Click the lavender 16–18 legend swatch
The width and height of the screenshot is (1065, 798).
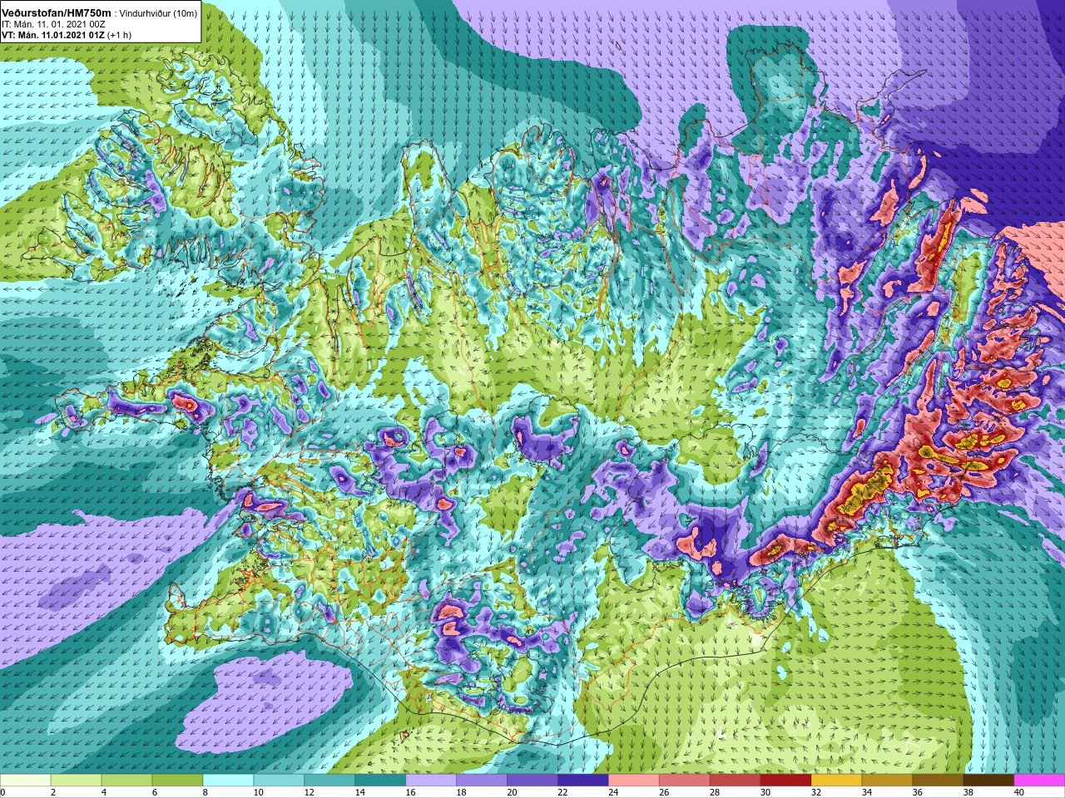tap(431, 778)
